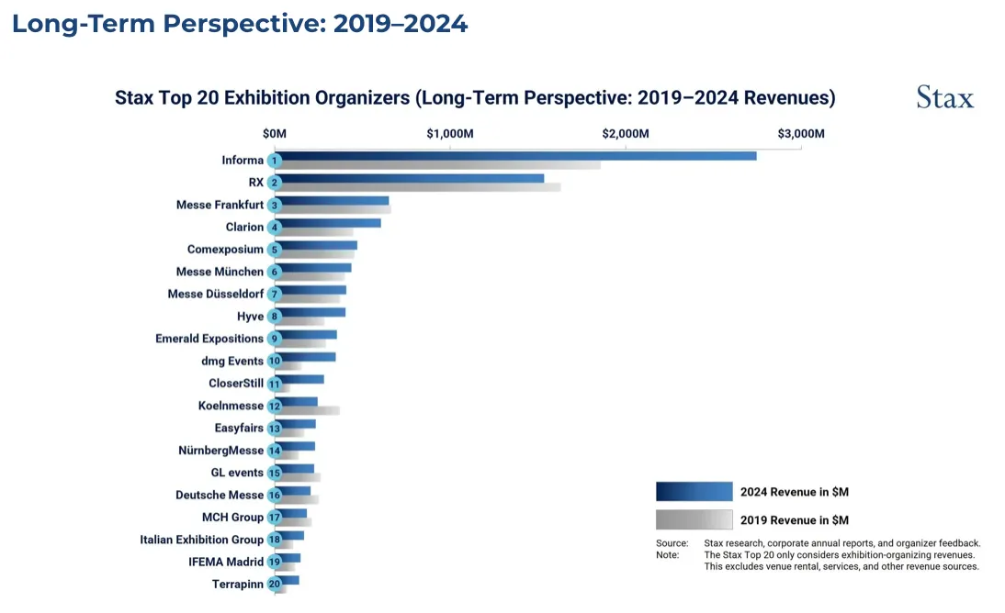This screenshot has width=1005, height=613.
Task: Select rank badge 15 next to GL events
Action: (274, 473)
